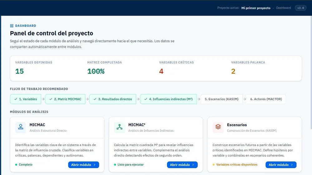This screenshot has height=175, width=312.
Task: Click the Matriz completada value 100%
Action: (96, 71)
